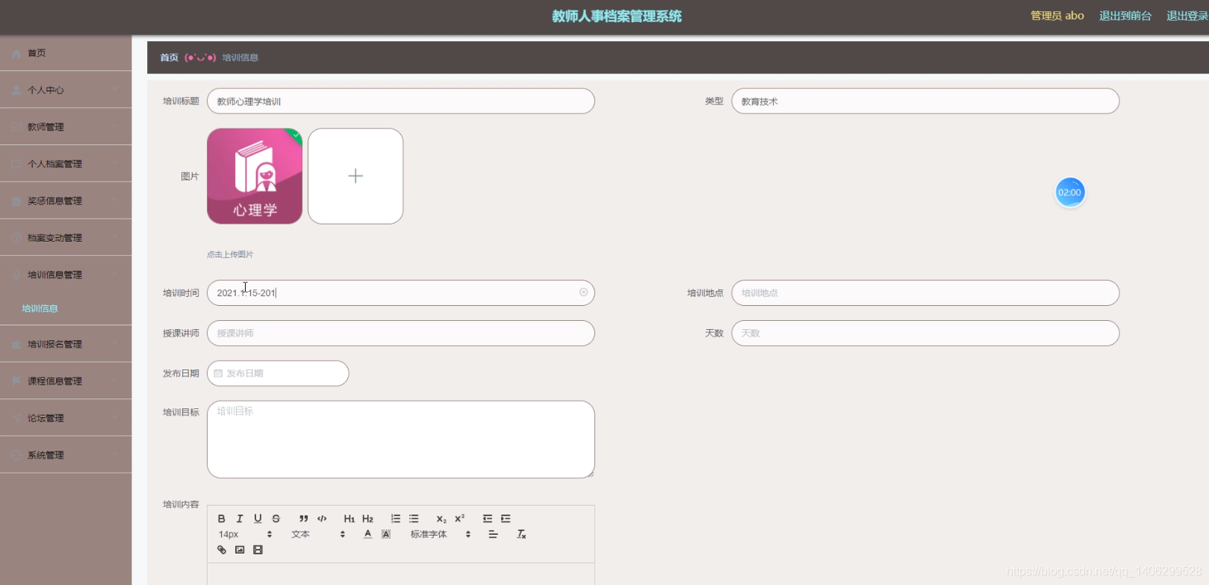Click the 培训地点 input field
The width and height of the screenshot is (1209, 585).
point(925,292)
